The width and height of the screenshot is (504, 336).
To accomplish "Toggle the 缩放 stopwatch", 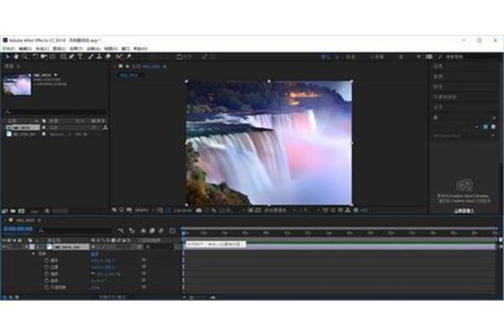I will 46,274.
